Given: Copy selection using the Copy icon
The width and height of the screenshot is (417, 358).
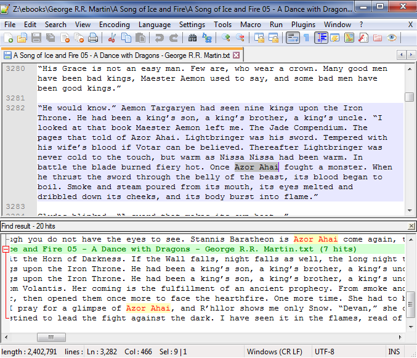Looking at the screenshot, I should tap(126, 38).
